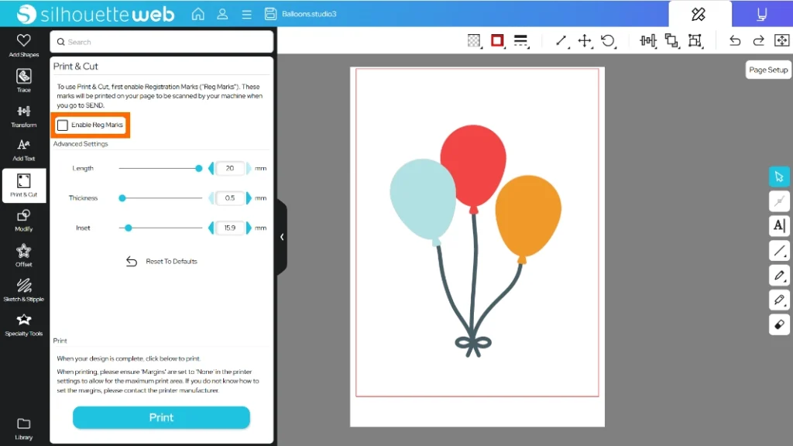
Task: Click the home icon in header
Action: click(198, 14)
